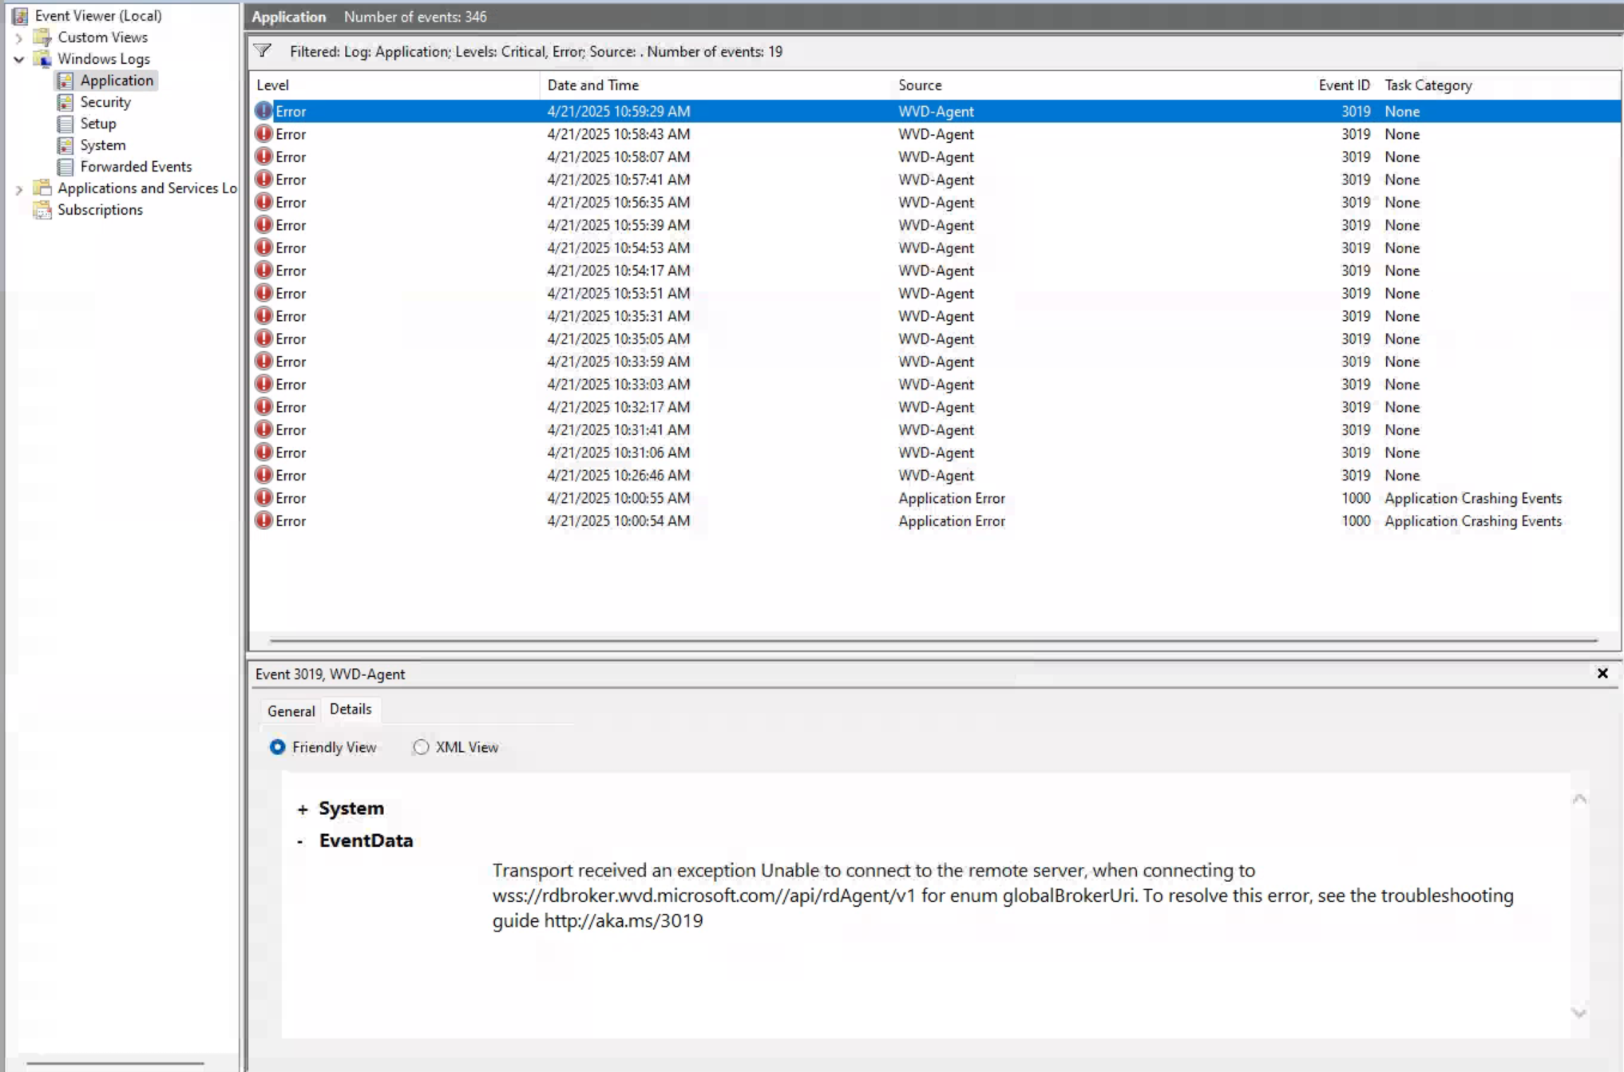Click the Forwarded Events log icon
Screen dimensions: 1624x1072
click(65, 167)
